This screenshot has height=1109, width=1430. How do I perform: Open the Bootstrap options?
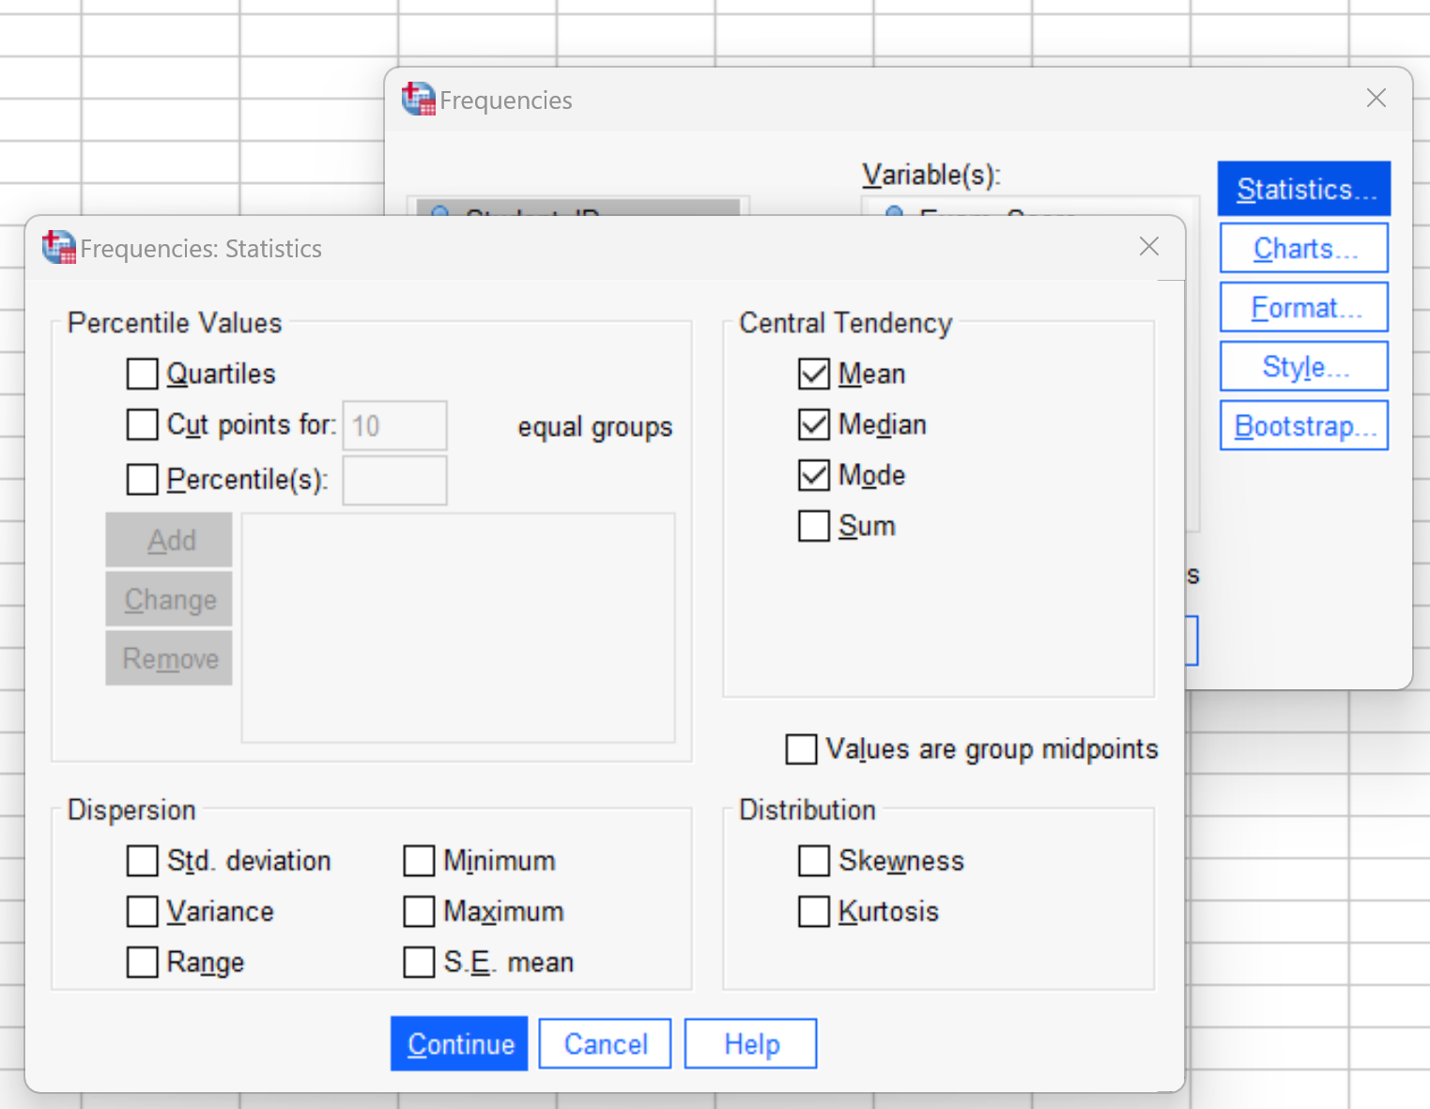(x=1303, y=424)
